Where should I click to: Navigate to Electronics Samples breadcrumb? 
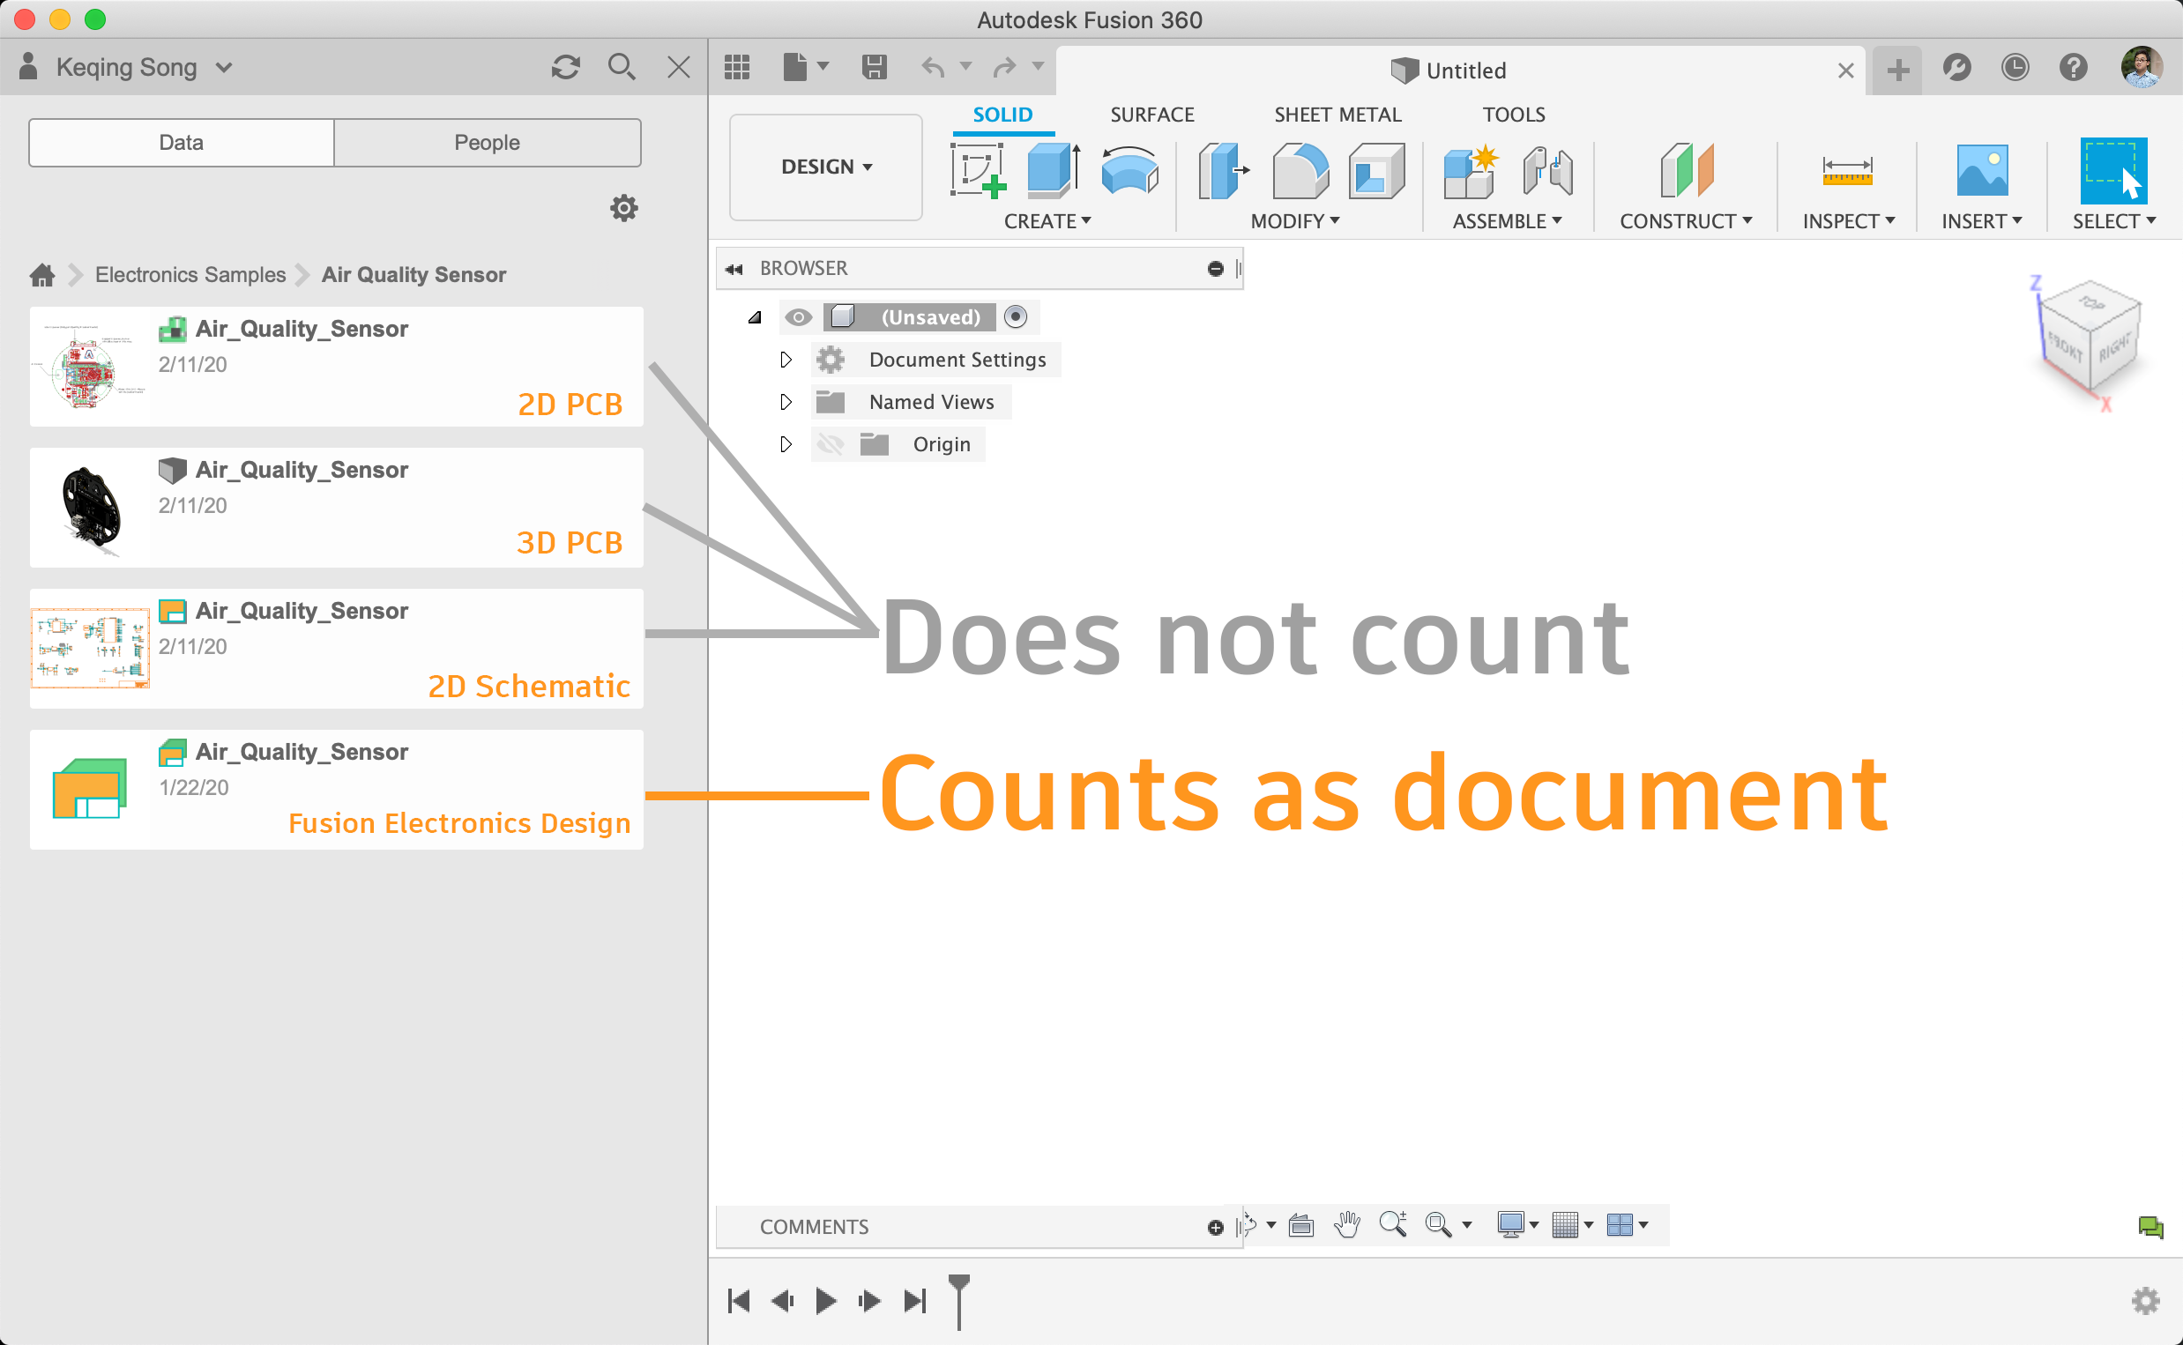coord(190,275)
